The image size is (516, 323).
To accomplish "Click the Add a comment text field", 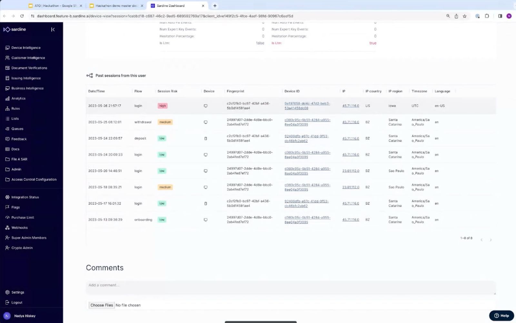I will [290, 287].
